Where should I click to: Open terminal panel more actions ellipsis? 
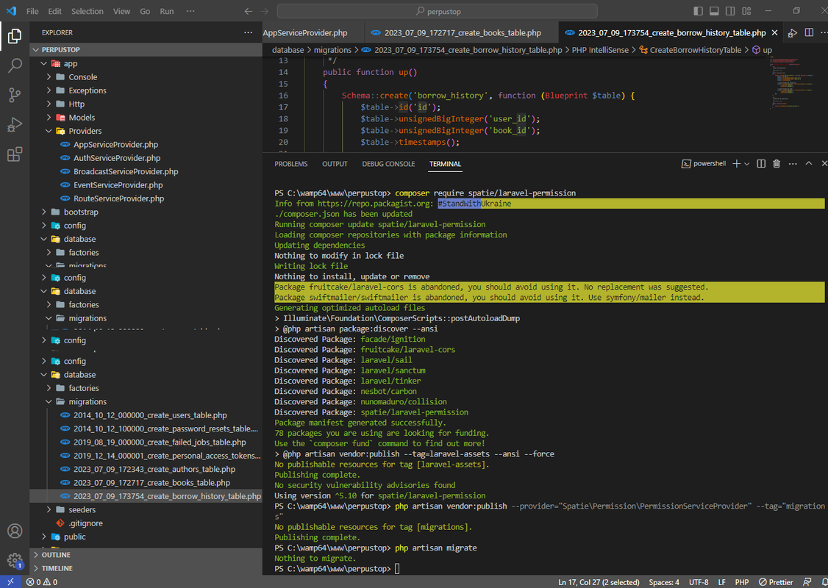(x=793, y=164)
